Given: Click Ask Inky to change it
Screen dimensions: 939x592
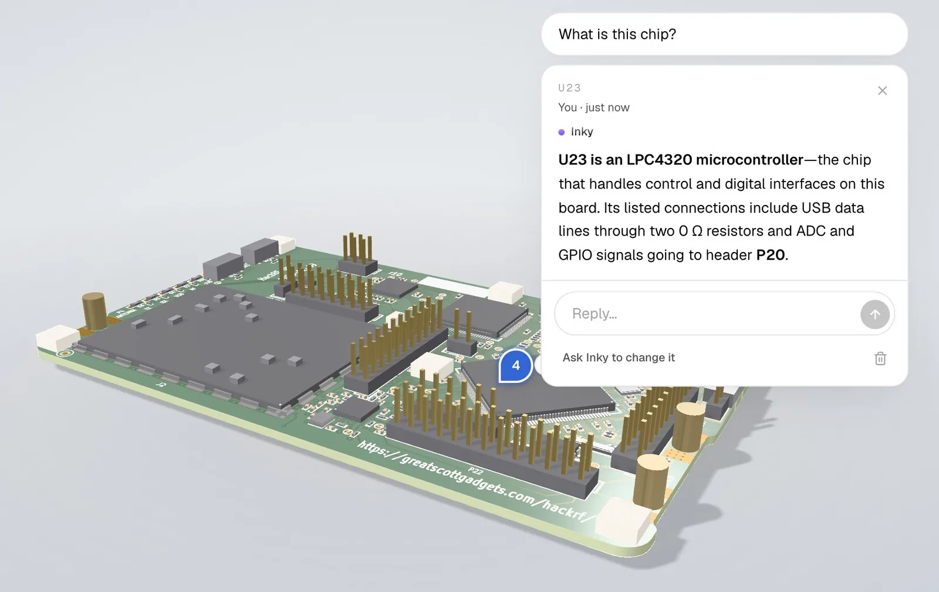Looking at the screenshot, I should (x=619, y=358).
